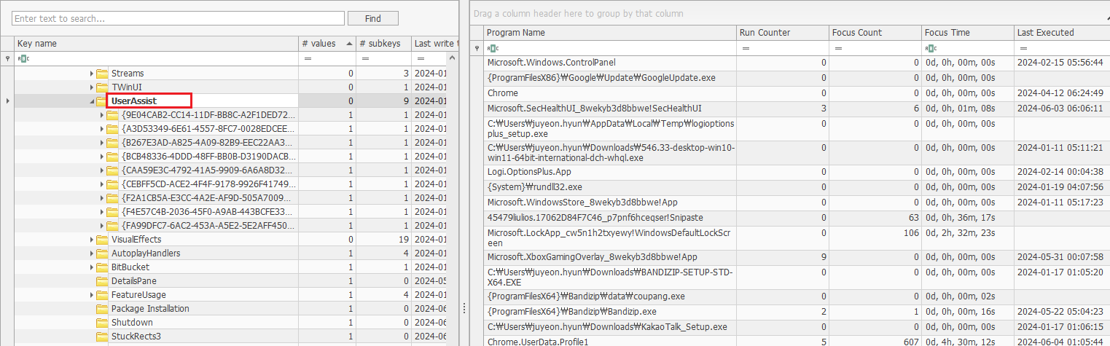Click the BitBucket folder icon
The image size is (1110, 346).
click(x=102, y=267)
